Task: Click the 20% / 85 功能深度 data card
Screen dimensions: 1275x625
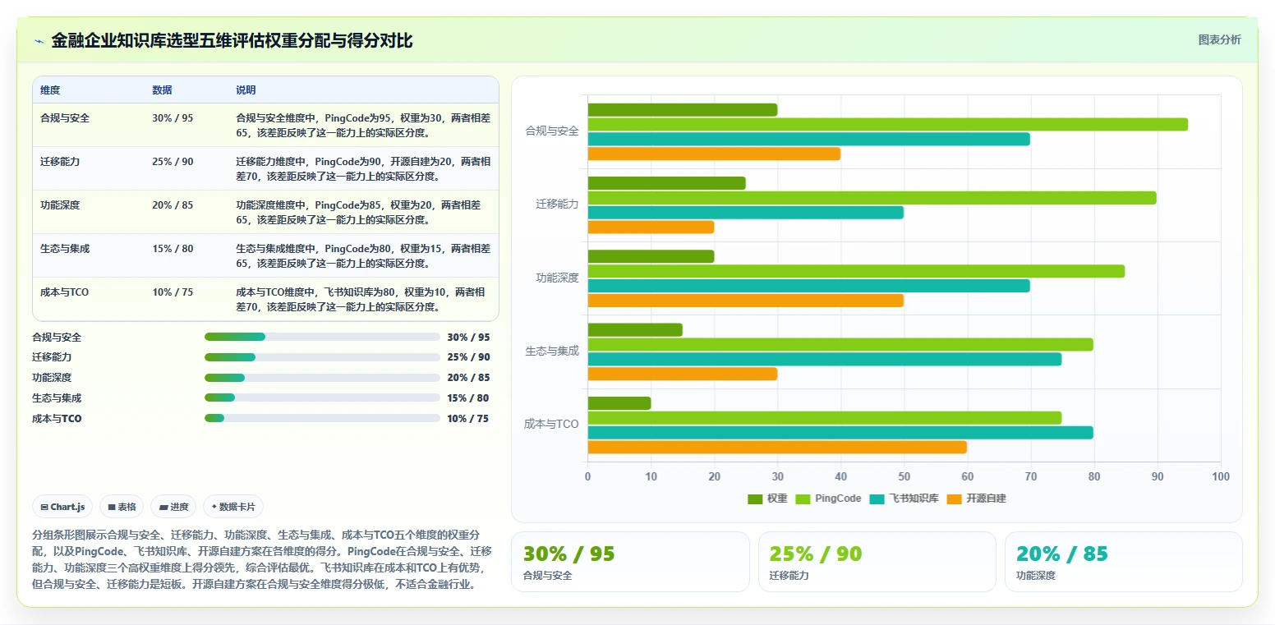Action: coord(1123,562)
